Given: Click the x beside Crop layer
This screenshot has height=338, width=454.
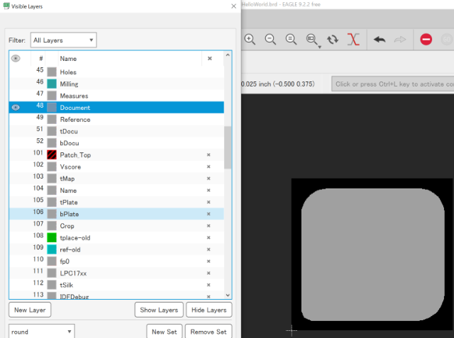Looking at the screenshot, I should tap(209, 226).
